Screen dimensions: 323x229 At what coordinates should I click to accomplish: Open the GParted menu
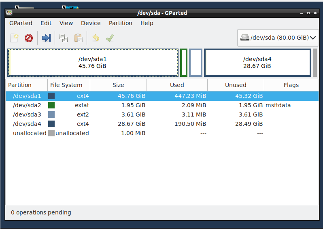click(21, 23)
